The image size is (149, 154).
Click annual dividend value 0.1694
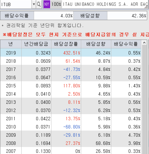43,143
